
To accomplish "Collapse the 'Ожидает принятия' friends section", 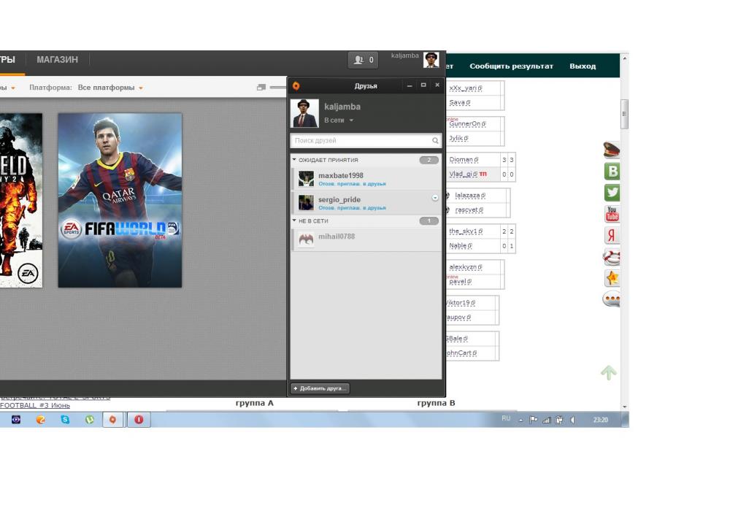I will [x=294, y=160].
